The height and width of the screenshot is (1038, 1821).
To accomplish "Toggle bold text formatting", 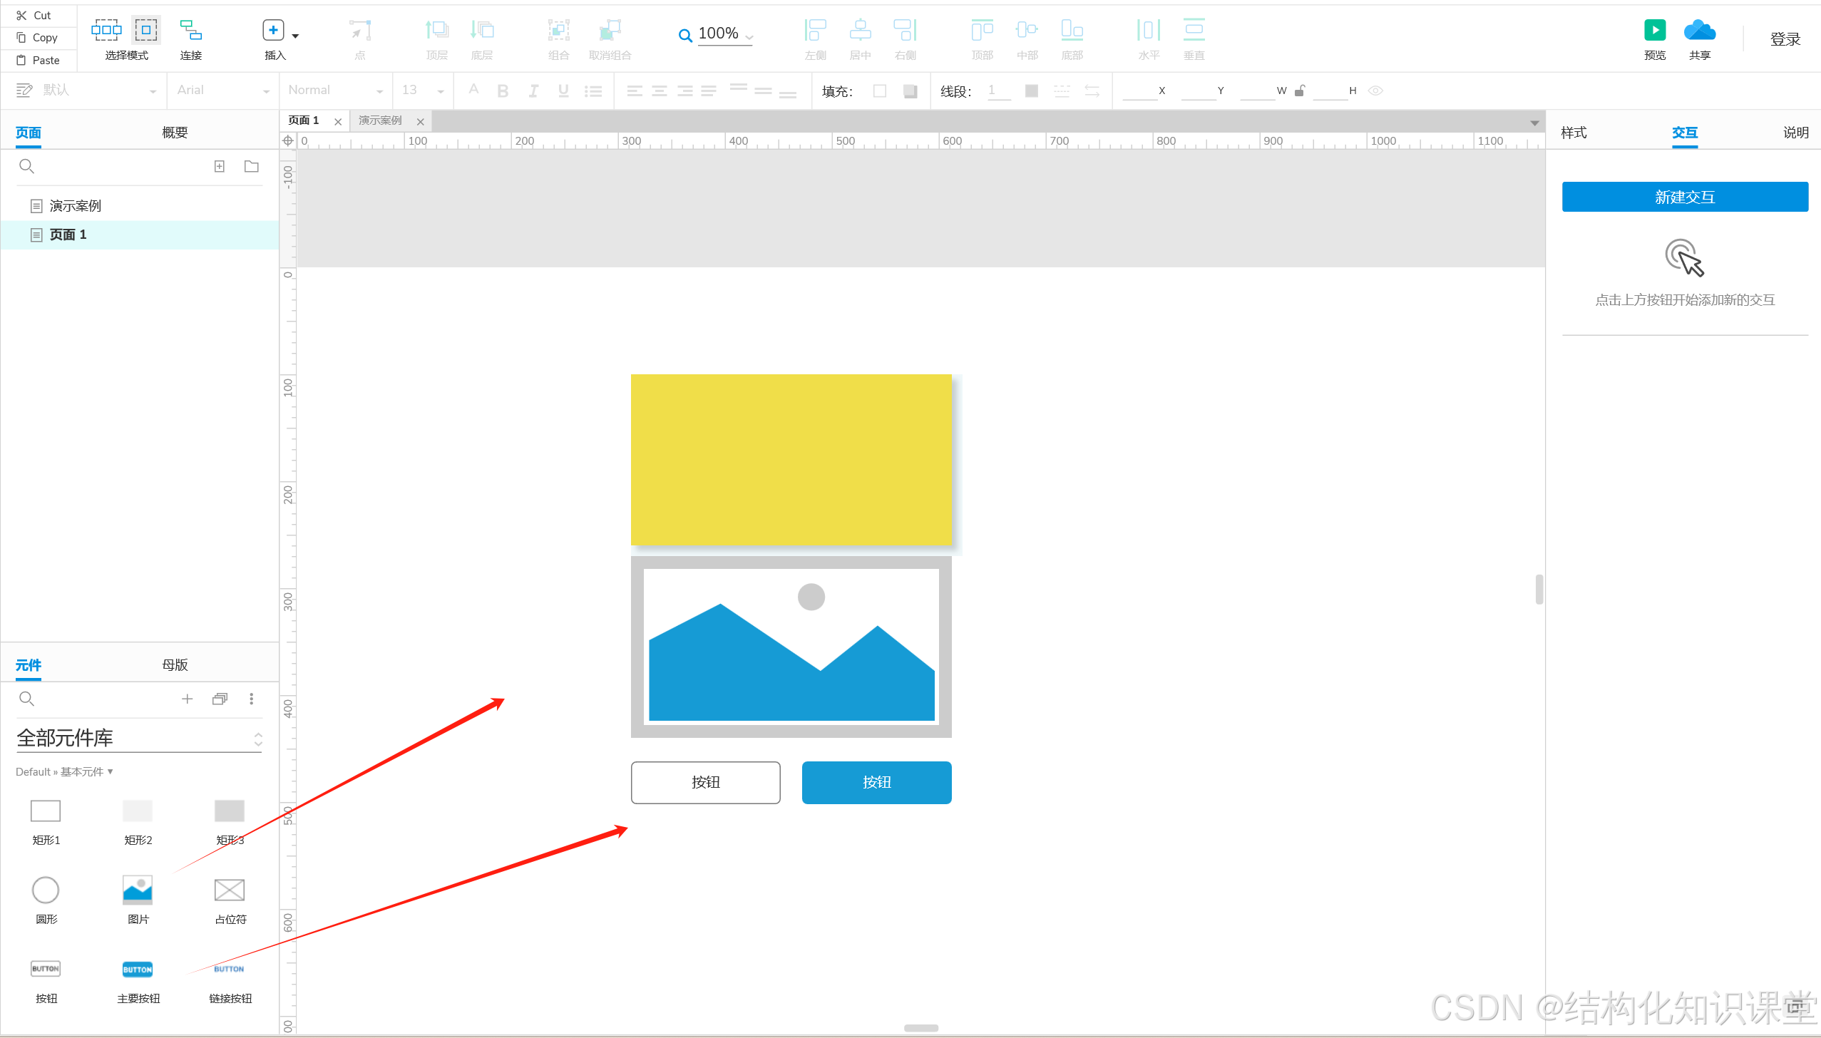I will tap(503, 91).
